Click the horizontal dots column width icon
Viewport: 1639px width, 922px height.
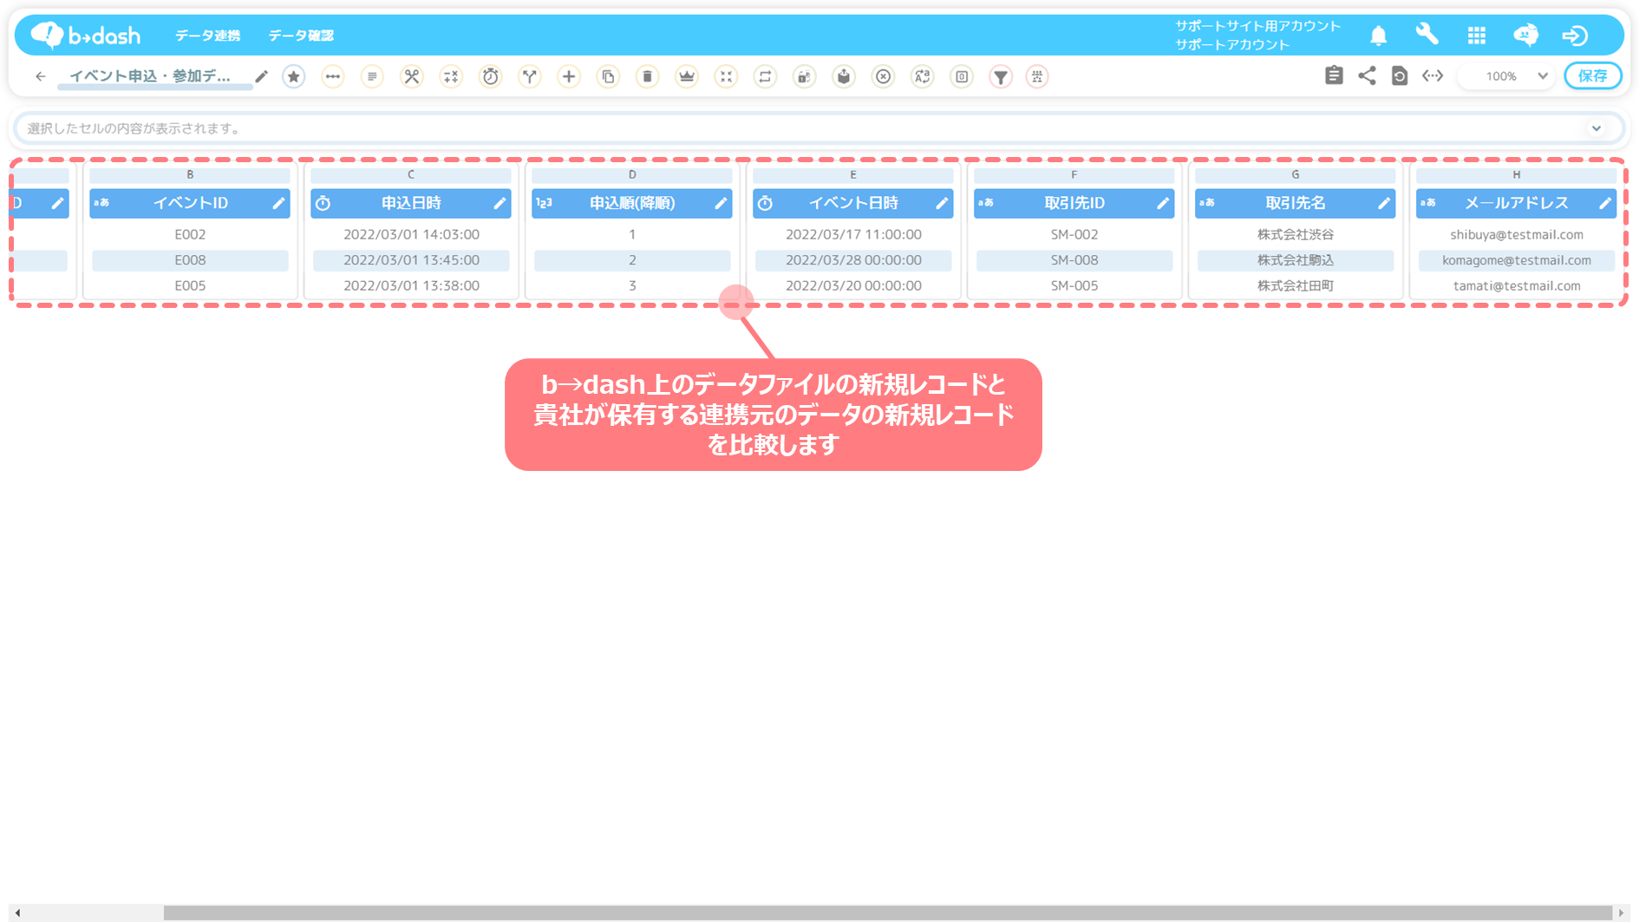coord(333,76)
